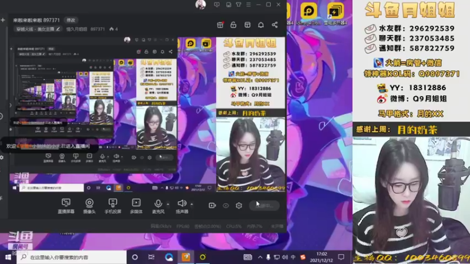Viewport: 470px width, 264px height.
Task: Start recording with the video camera icon
Action: (212, 205)
